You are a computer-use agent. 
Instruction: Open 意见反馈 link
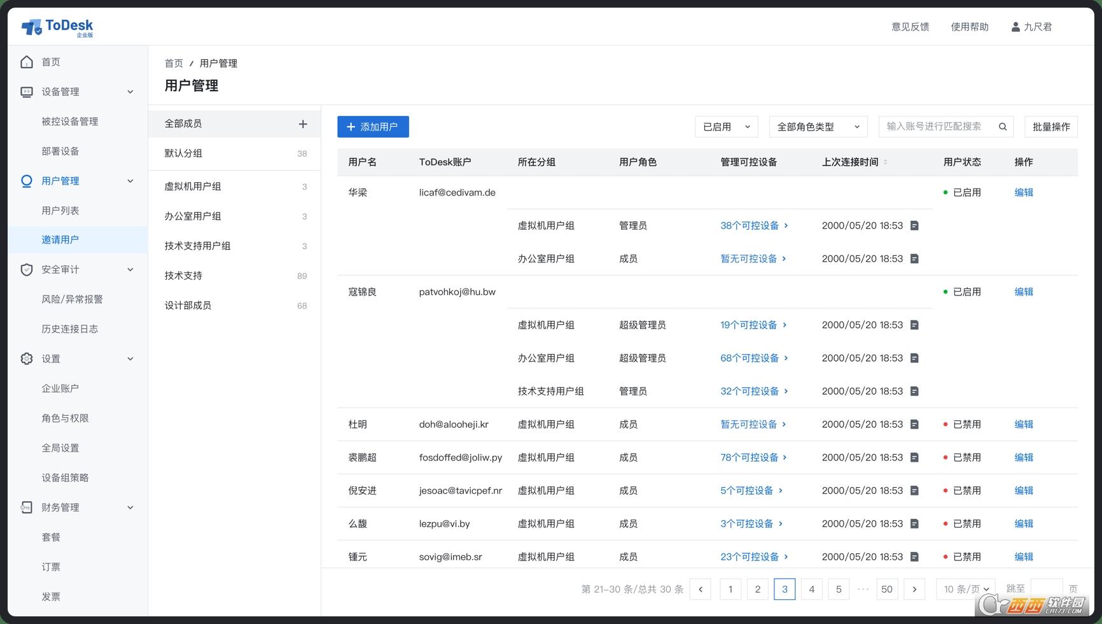(910, 27)
